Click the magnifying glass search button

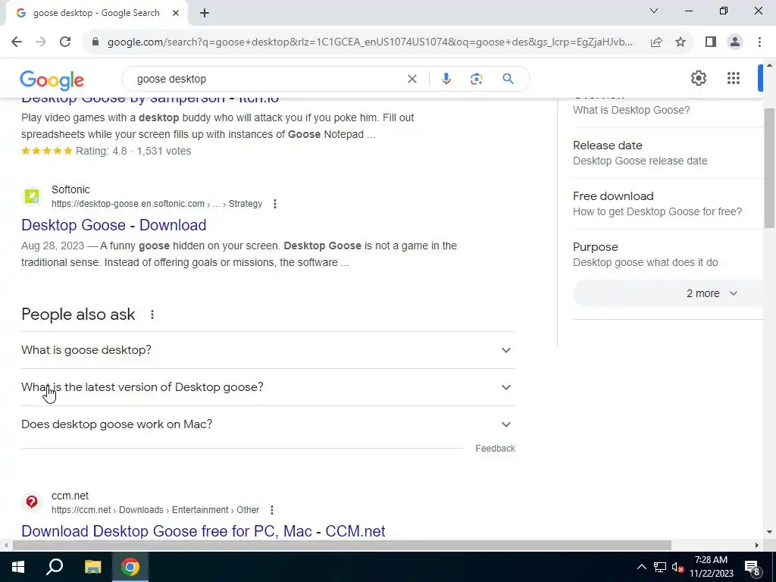(x=508, y=79)
